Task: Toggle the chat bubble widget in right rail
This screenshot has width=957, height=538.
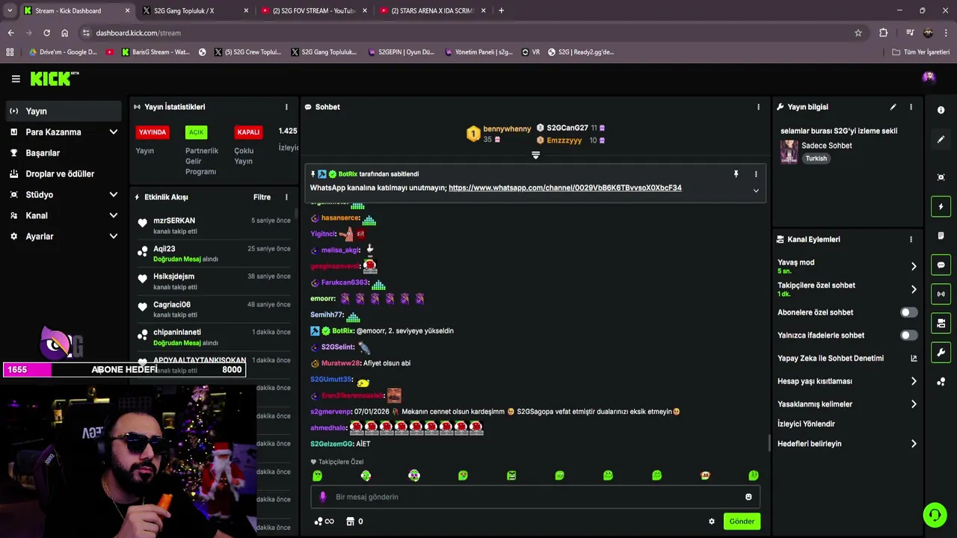Action: click(x=941, y=265)
